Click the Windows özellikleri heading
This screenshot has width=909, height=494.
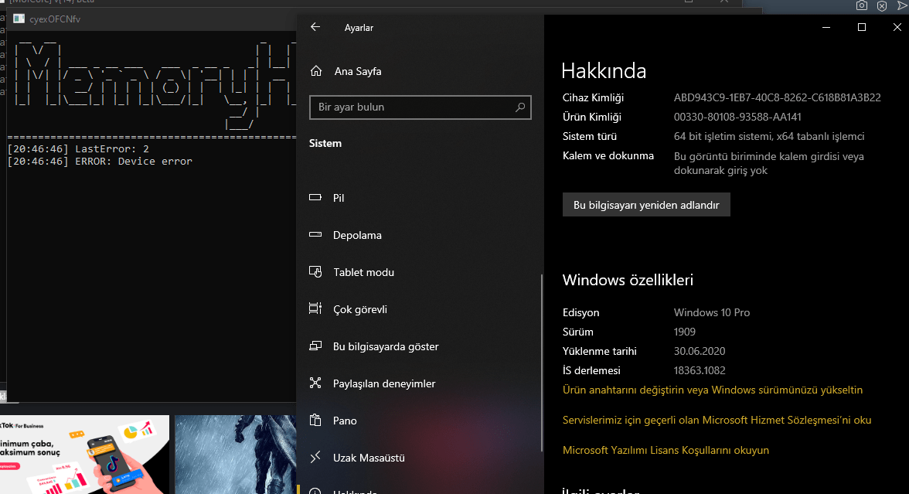(x=628, y=280)
